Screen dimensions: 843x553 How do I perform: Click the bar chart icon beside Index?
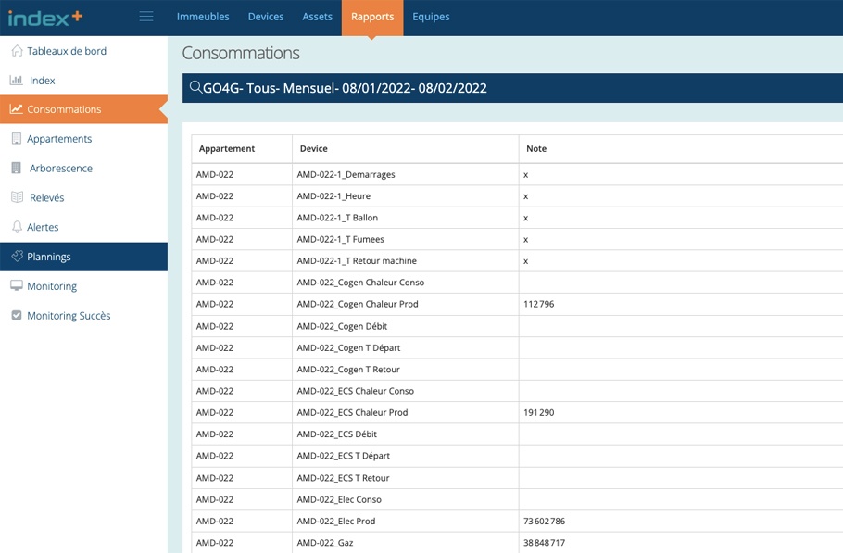coord(17,81)
